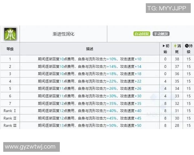Click initial value 8 in Rank Ⅲ row
The image size is (194, 155).
tap(165, 126)
